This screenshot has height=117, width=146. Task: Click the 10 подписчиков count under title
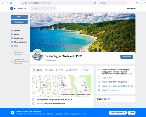click(50, 60)
